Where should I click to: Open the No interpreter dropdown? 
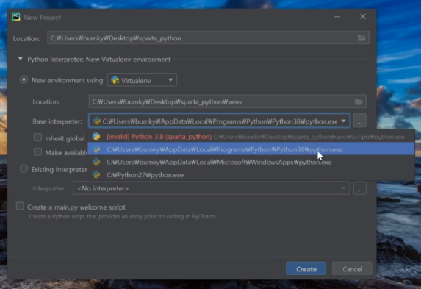211,188
